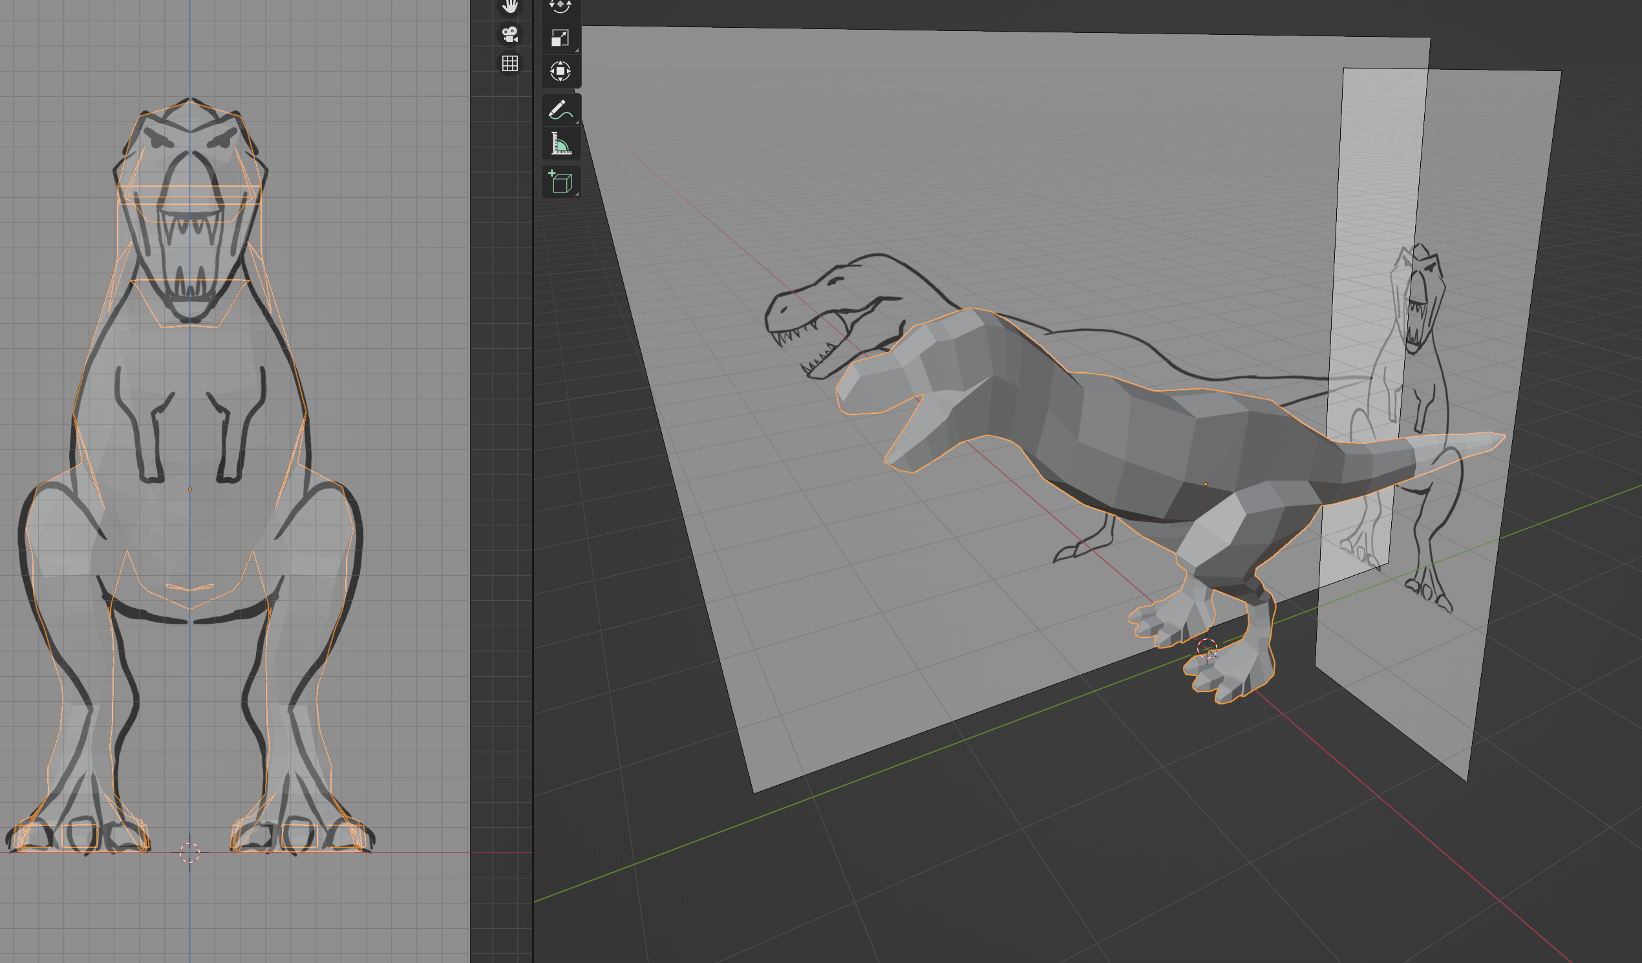Click the object origin dot in front view
1642x963 pixels.
pos(189,489)
